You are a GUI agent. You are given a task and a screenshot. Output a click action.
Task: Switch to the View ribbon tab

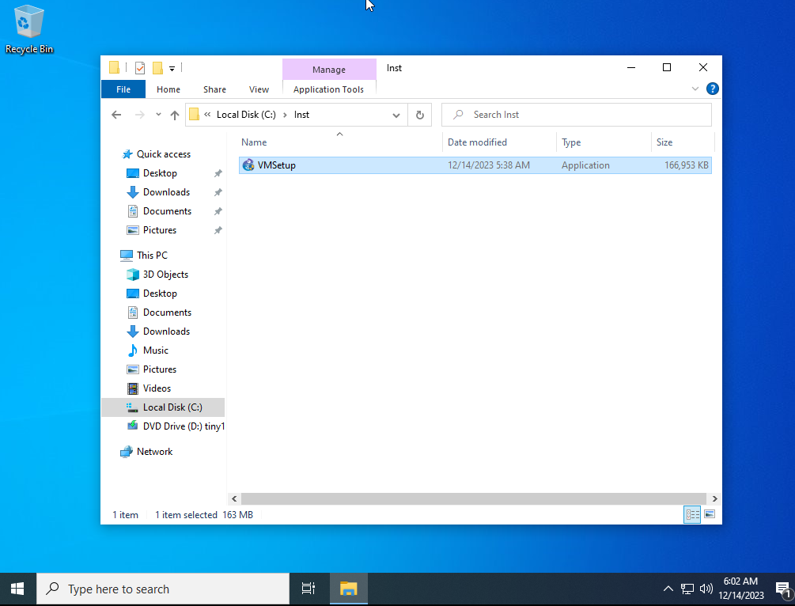[x=259, y=89]
